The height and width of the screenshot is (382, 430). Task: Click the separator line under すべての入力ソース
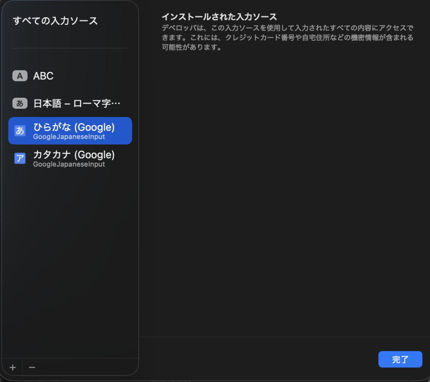click(x=70, y=48)
